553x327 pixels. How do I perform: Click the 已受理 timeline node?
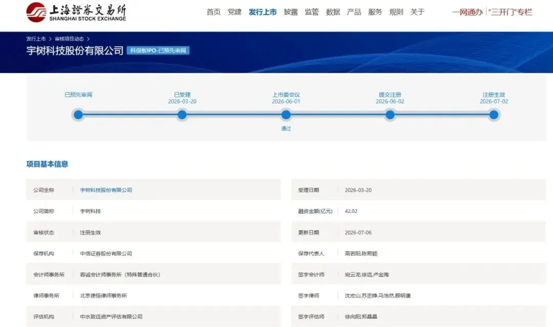pos(182,115)
